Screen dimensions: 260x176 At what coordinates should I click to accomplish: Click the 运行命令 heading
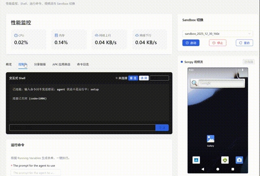pos(17,145)
